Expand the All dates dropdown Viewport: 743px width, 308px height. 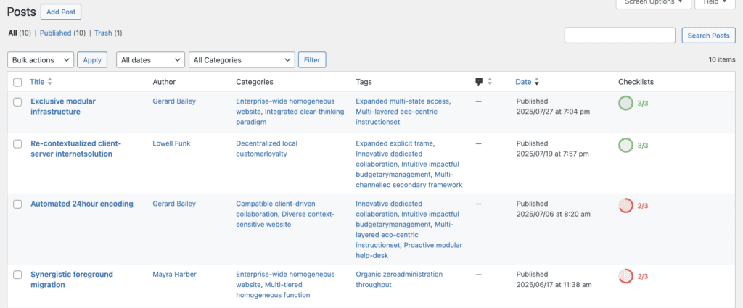click(x=150, y=60)
